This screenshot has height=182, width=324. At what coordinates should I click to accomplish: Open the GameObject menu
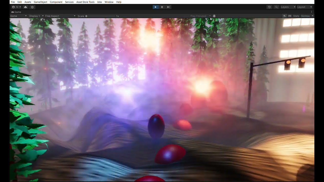point(40,2)
